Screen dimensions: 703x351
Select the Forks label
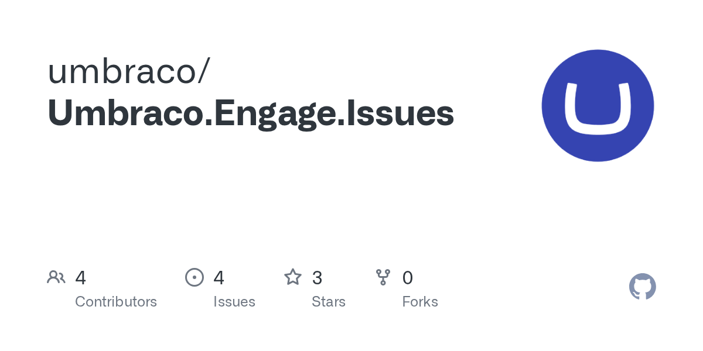420,302
